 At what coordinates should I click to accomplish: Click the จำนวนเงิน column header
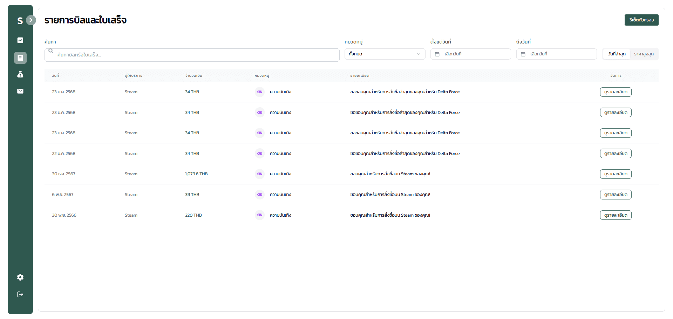[x=193, y=76]
